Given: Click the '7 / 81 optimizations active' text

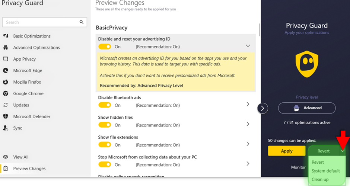Looking at the screenshot, I should [307, 122].
